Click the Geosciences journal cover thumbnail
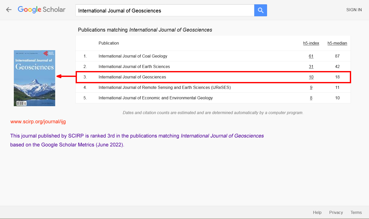 tap(34, 78)
